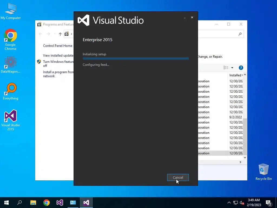Click the search magnifier in Programs and Features
This screenshot has height=208, width=277.
240,34
